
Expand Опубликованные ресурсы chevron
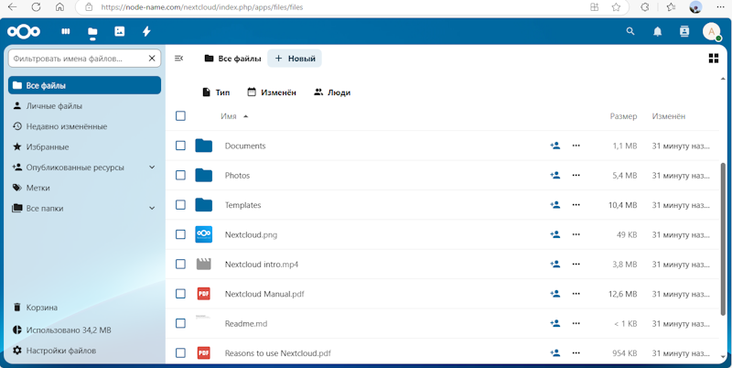152,168
